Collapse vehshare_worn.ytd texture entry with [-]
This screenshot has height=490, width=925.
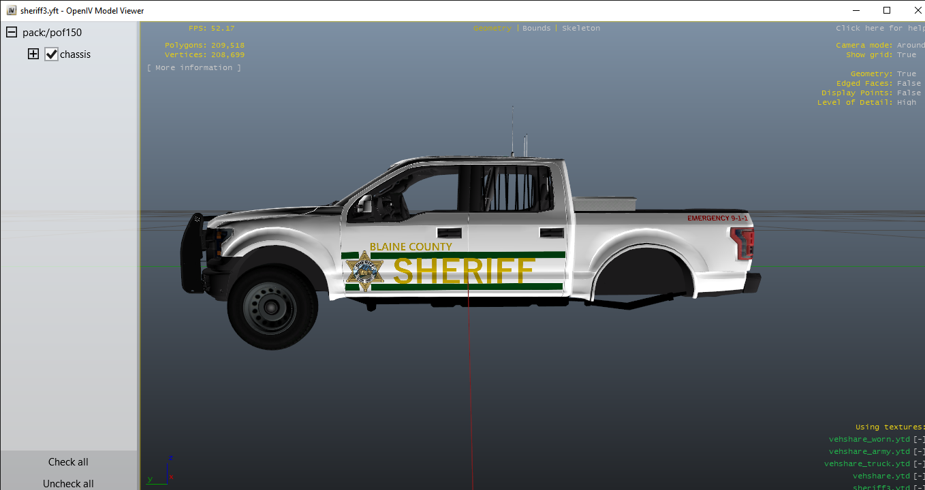(x=919, y=440)
